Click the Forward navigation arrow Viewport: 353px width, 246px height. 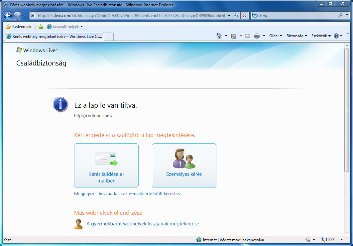click(17, 16)
